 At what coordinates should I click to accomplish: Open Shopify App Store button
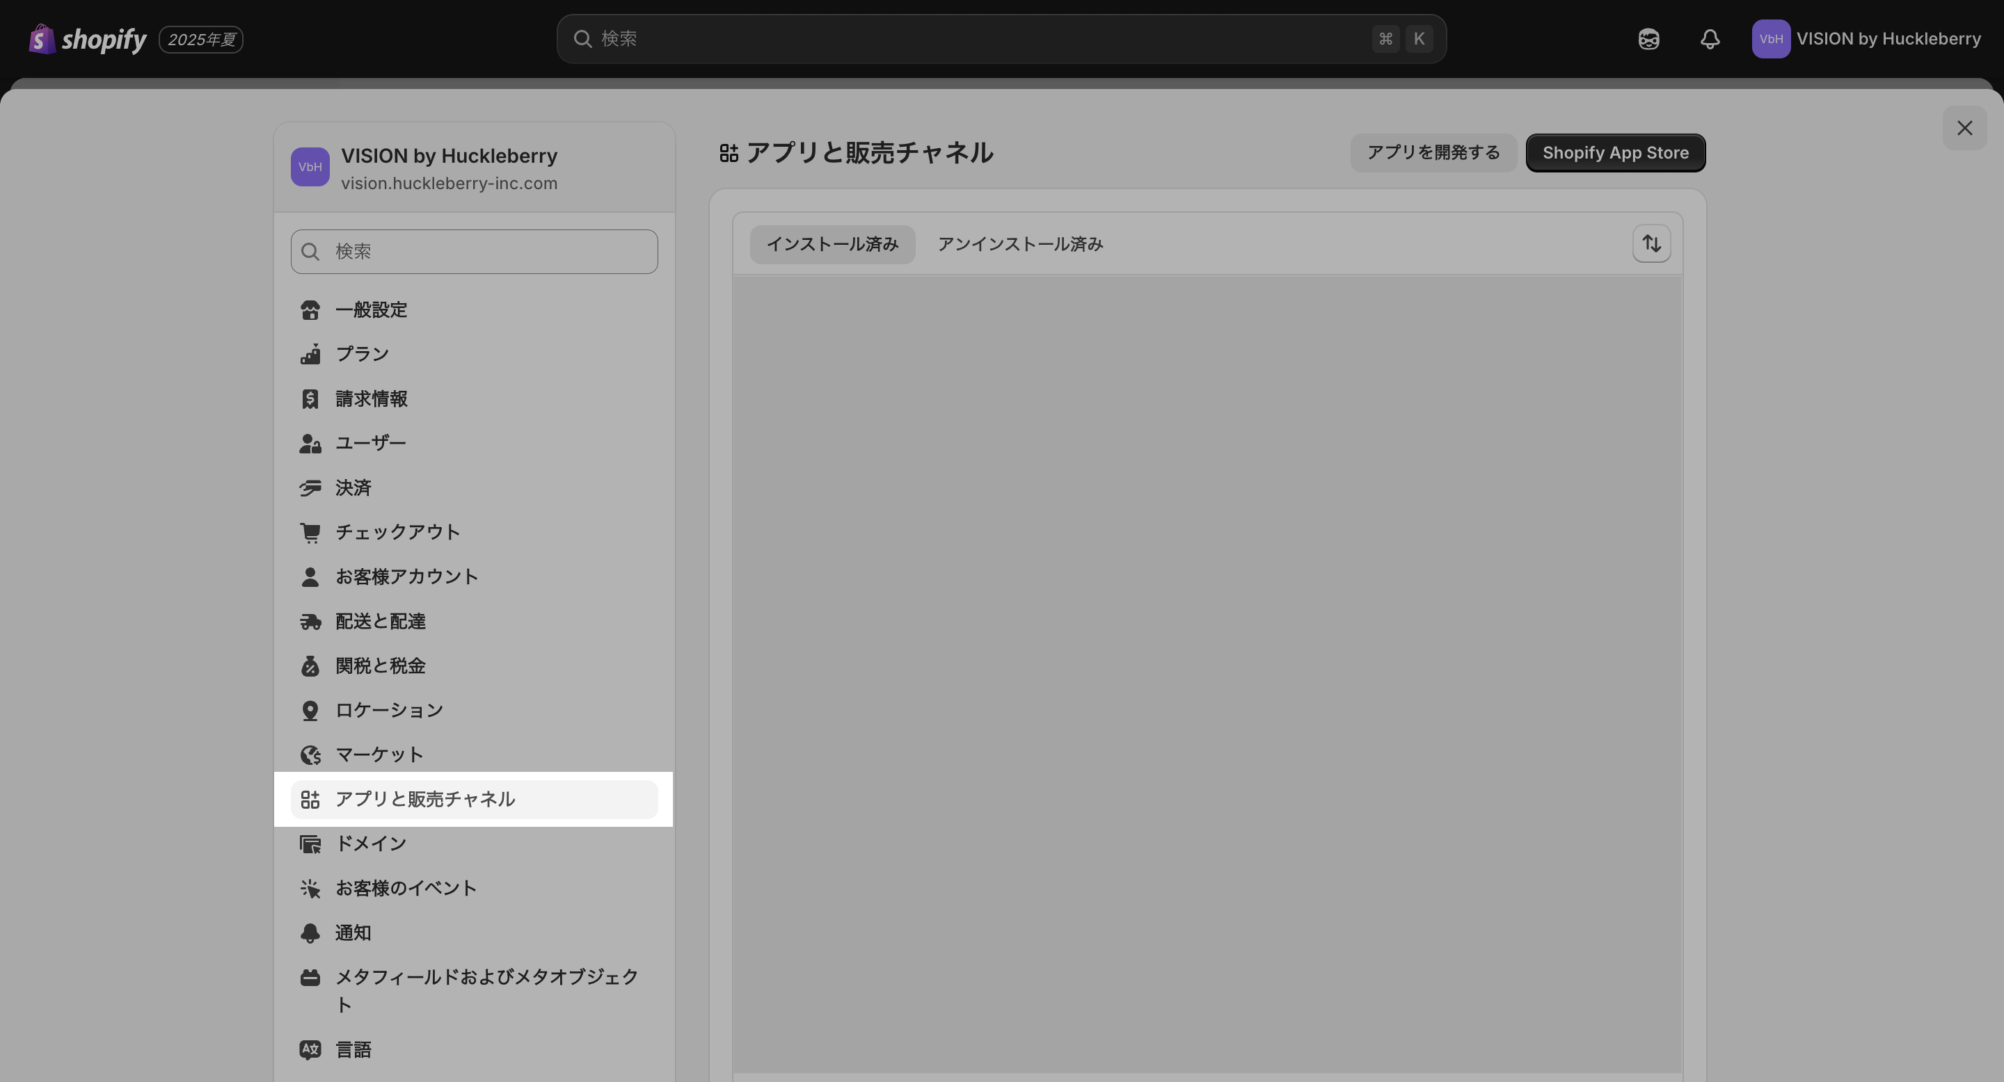(x=1615, y=153)
